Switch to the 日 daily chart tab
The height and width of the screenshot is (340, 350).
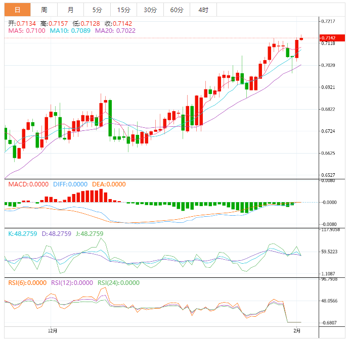(x=18, y=10)
